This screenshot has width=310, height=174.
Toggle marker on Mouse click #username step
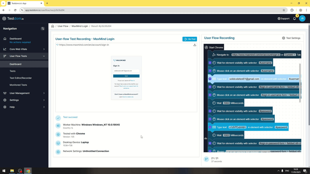[210, 71]
